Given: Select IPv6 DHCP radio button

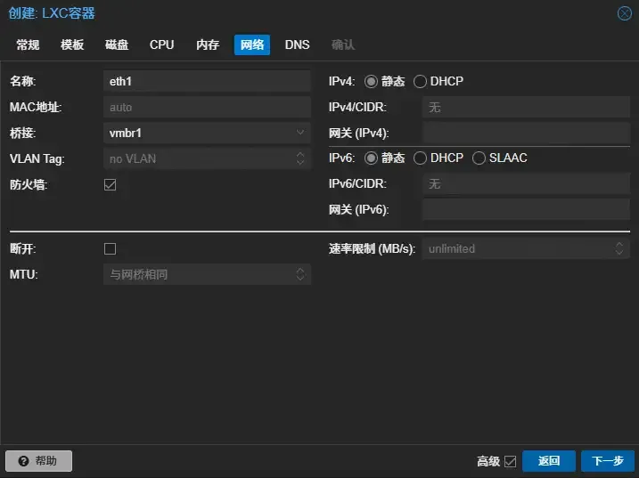Looking at the screenshot, I should tap(420, 158).
